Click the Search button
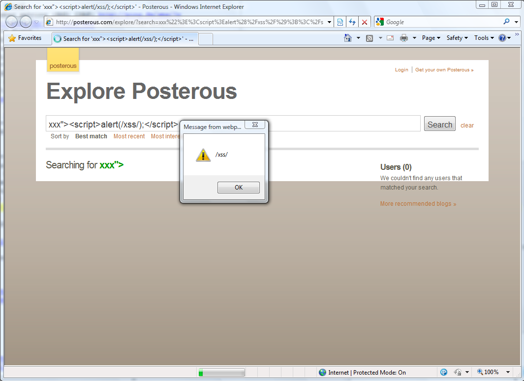The image size is (524, 381). [x=439, y=124]
